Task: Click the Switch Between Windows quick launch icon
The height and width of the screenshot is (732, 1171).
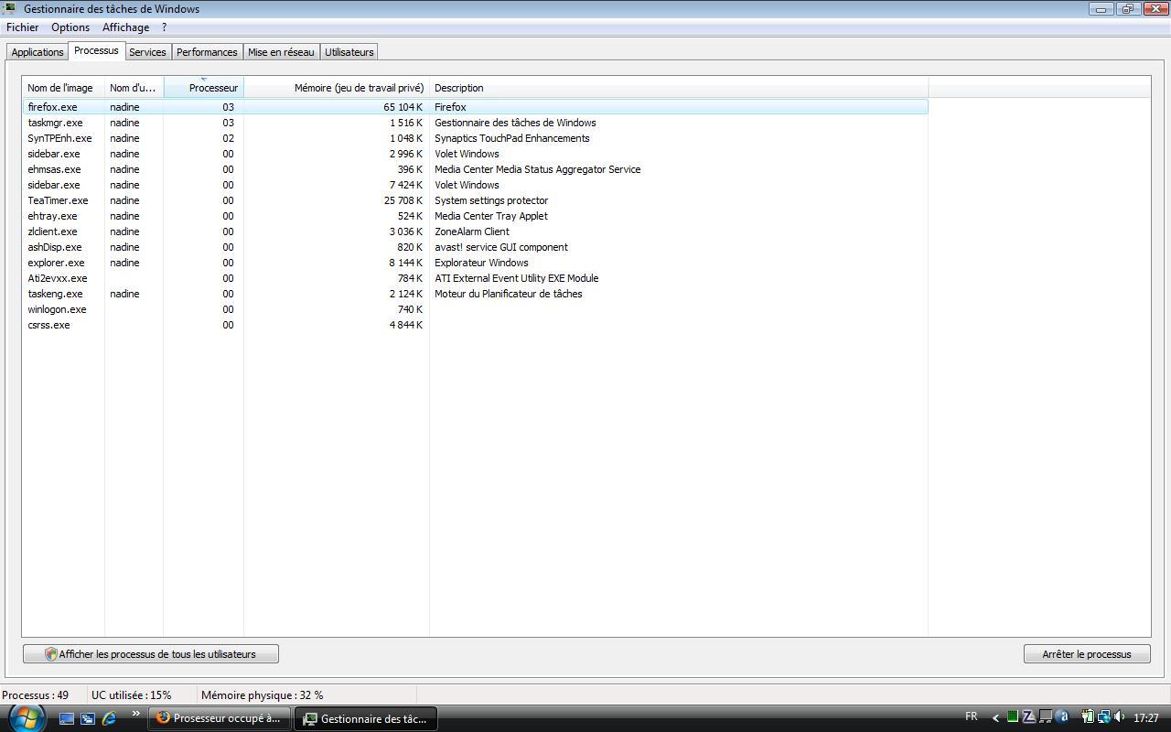Action: pos(88,718)
